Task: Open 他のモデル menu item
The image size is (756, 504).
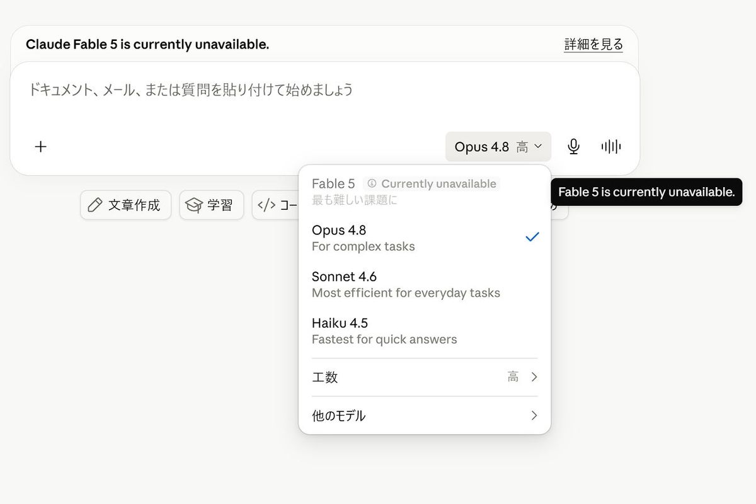Action: pyautogui.click(x=425, y=416)
